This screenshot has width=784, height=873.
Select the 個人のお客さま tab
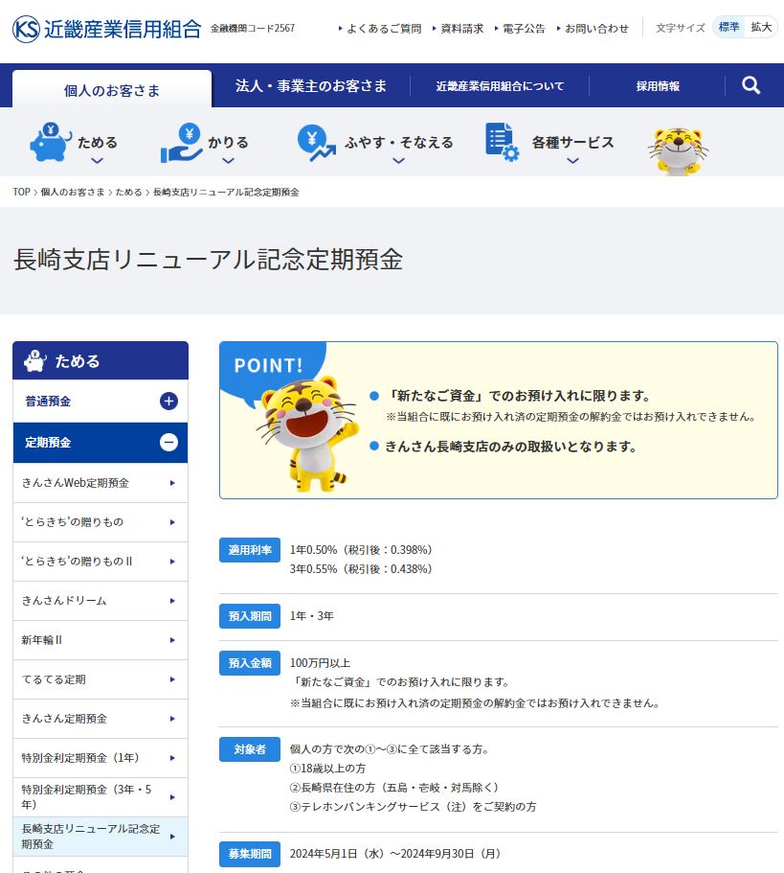point(112,89)
